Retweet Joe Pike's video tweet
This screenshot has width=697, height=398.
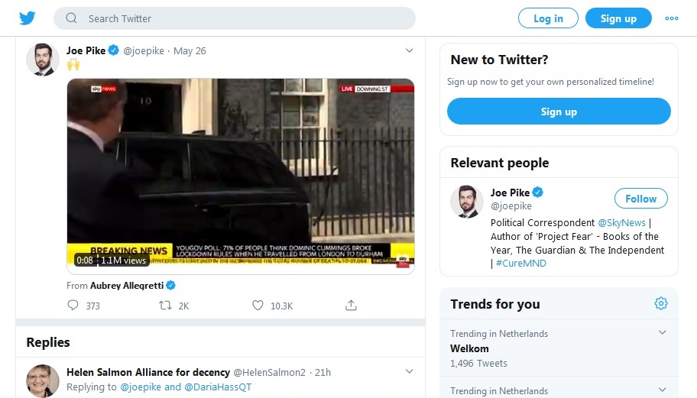point(165,305)
